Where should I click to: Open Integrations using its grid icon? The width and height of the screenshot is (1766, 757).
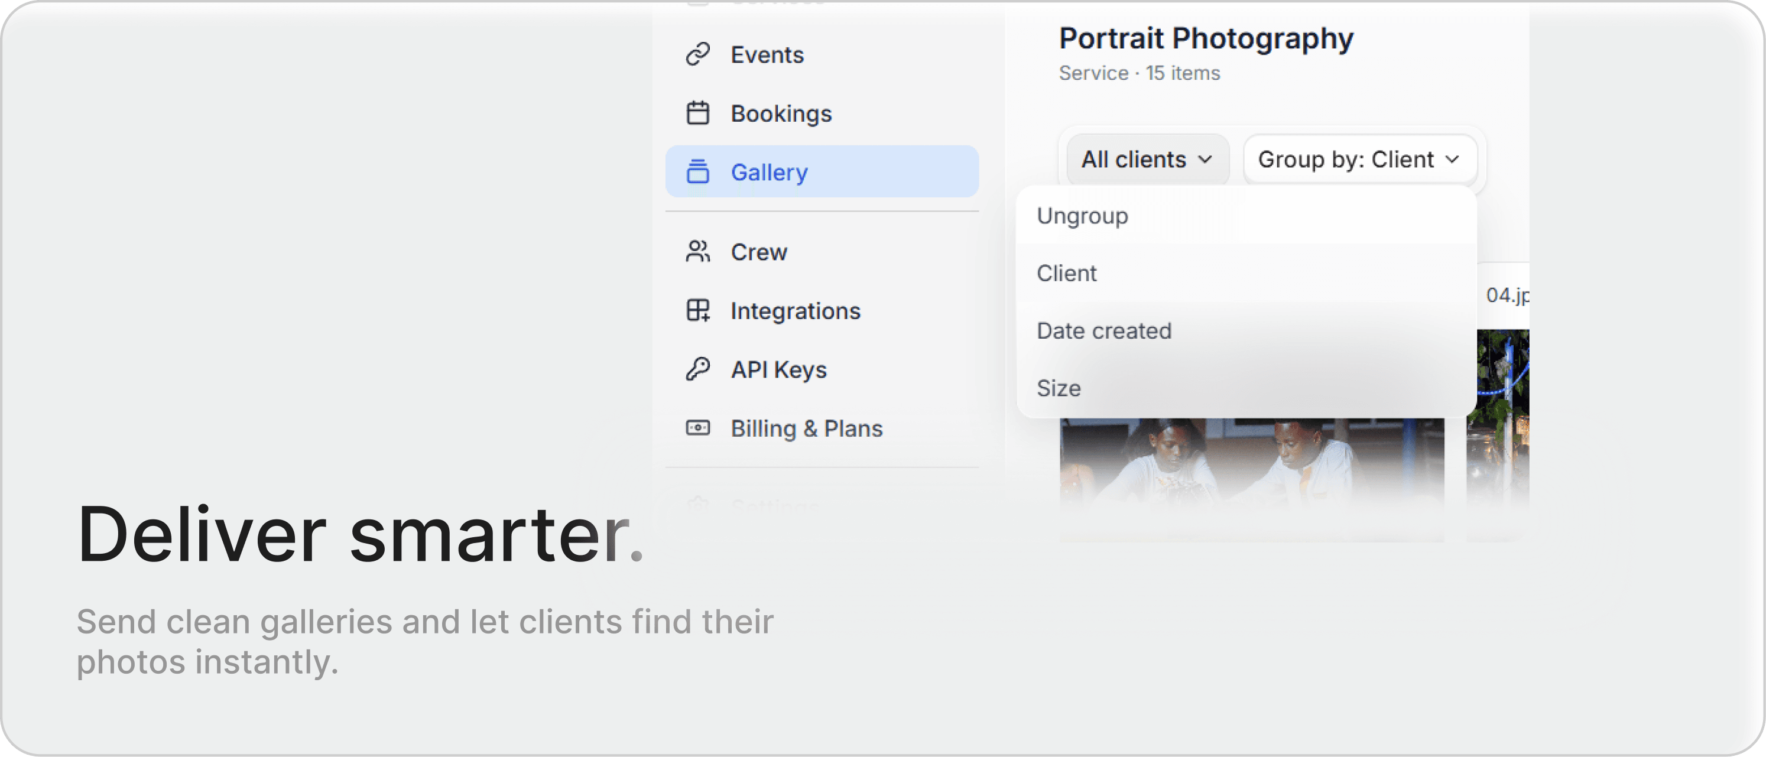pyautogui.click(x=697, y=310)
